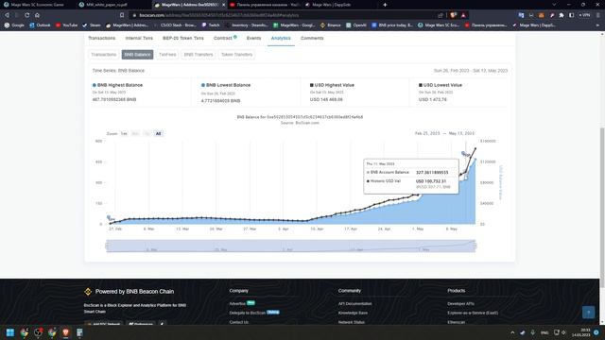Screen dimensions: 605x340
Task: Open the browser extensions puzzle icon
Action: click(562, 15)
